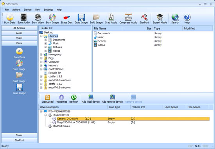Open the Help menu in the menu bar
The image size is (215, 149).
[x=59, y=10]
